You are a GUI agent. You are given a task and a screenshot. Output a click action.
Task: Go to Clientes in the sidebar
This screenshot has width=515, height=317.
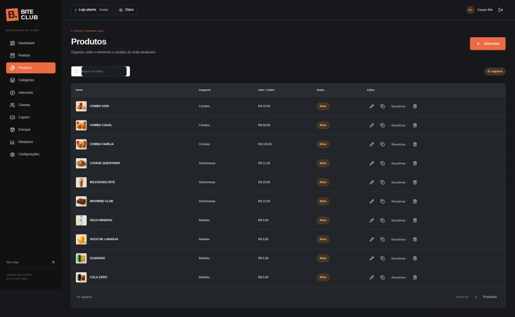click(x=31, y=105)
